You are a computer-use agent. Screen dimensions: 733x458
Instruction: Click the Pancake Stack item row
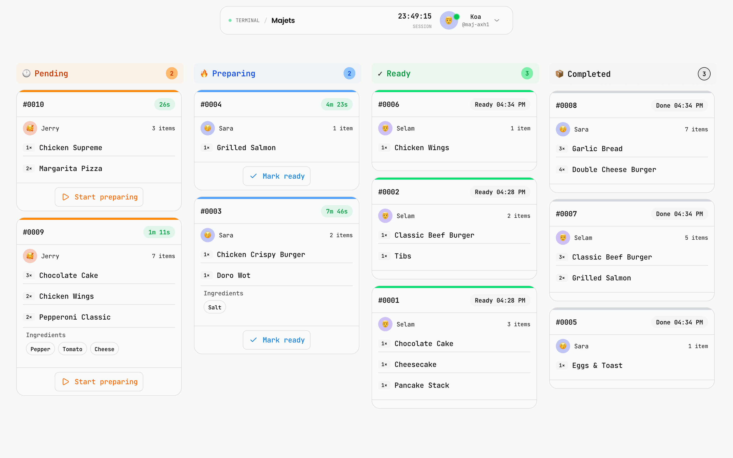point(454,385)
